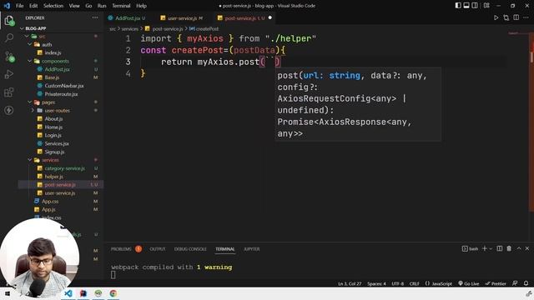Click the feedback icon in status bar
The width and height of the screenshot is (534, 300).
click(515, 283)
